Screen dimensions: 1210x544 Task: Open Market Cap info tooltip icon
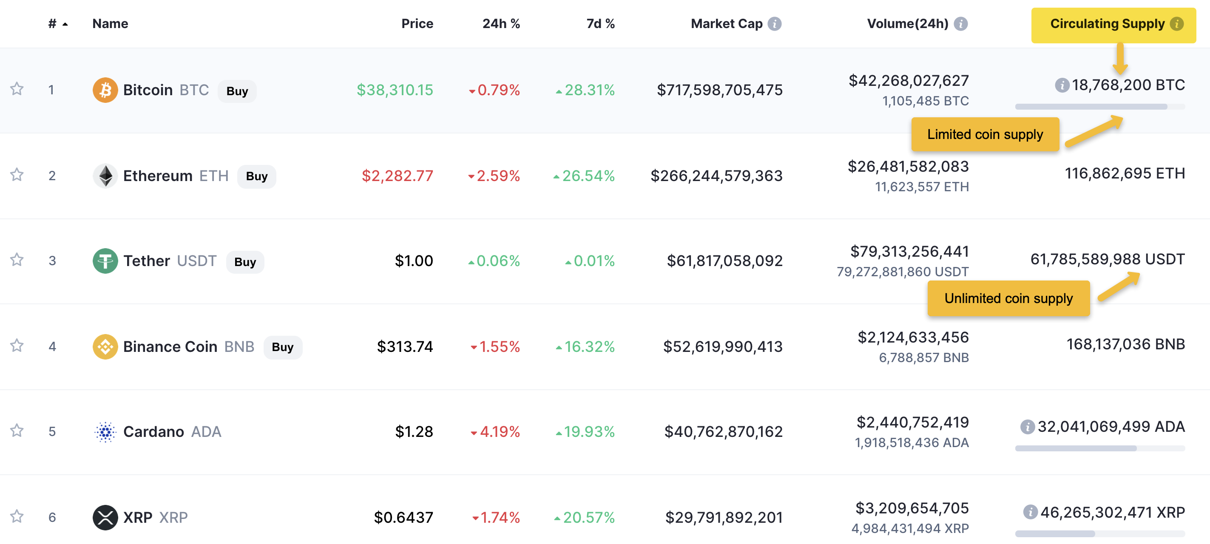click(774, 24)
